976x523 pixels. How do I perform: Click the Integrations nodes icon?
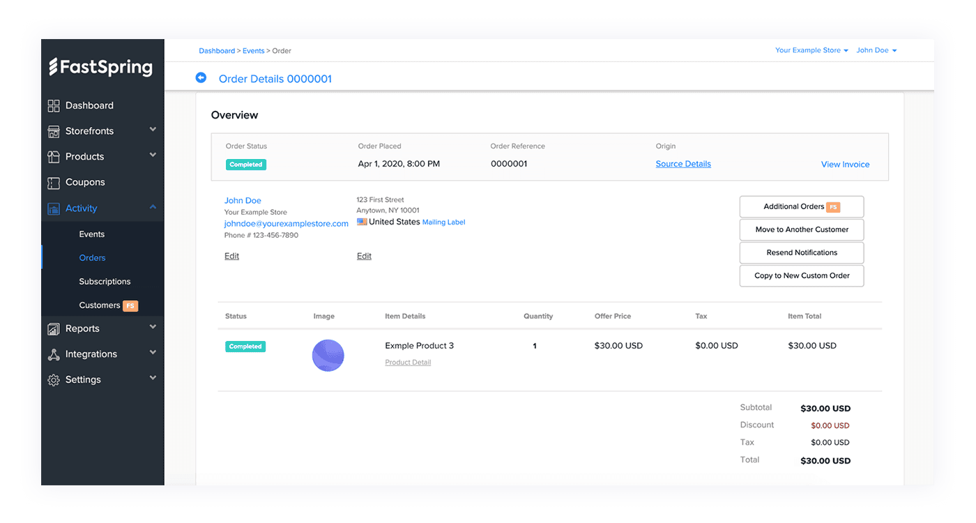pos(54,354)
